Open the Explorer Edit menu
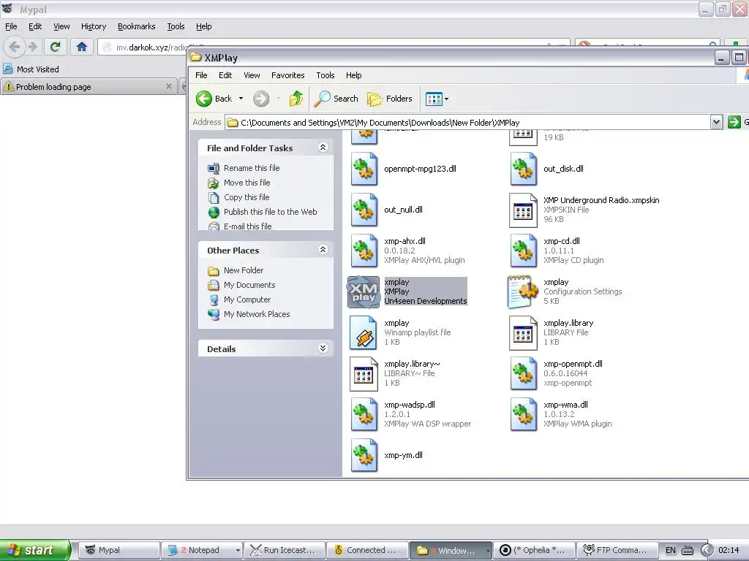Viewport: 749px width, 561px height. pyautogui.click(x=225, y=75)
